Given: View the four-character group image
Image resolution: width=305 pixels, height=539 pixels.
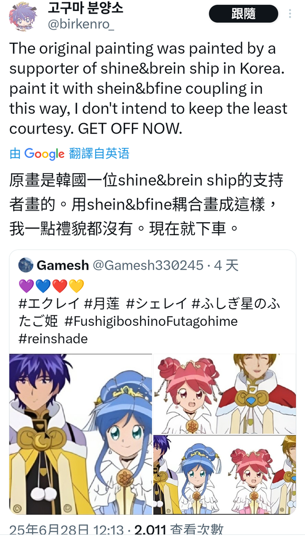Looking at the screenshot, I should click(224, 475).
